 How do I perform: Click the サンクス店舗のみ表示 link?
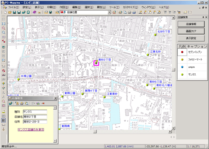pyautogui.click(x=31, y=130)
